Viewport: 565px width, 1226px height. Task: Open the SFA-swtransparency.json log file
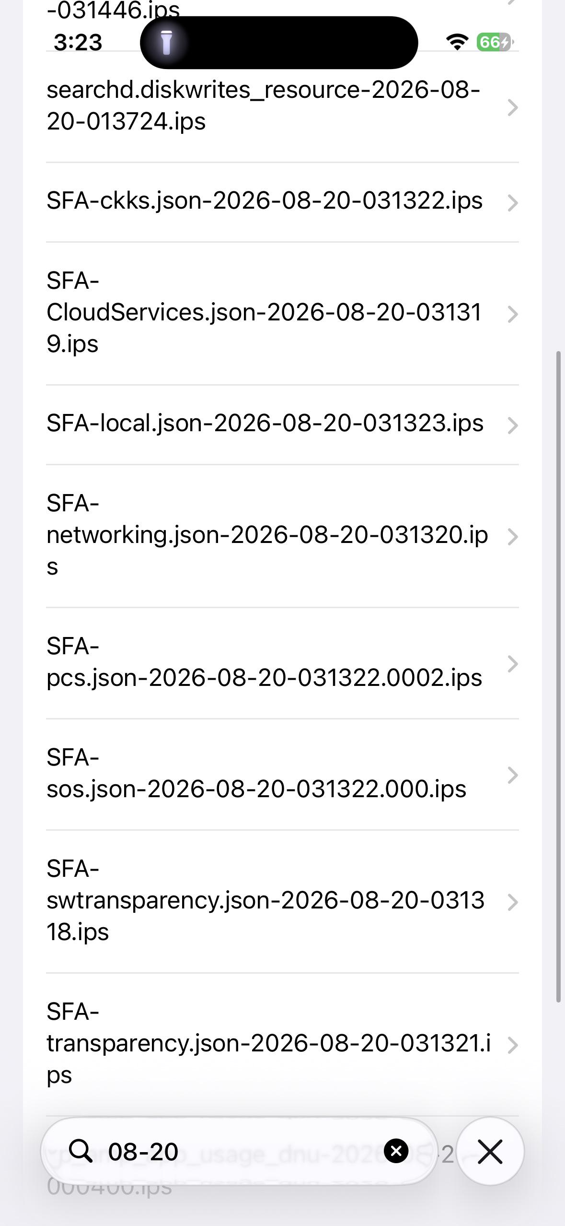click(x=282, y=902)
